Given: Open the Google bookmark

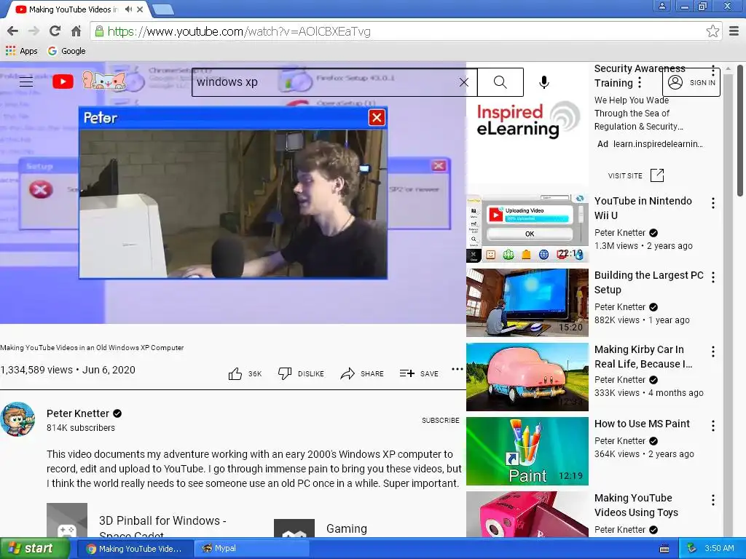Looking at the screenshot, I should [66, 51].
